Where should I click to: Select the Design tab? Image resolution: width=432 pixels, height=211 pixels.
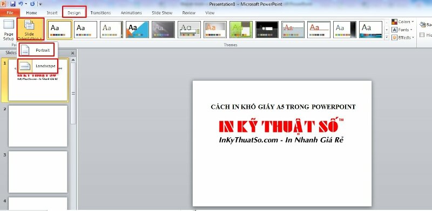[x=74, y=12]
